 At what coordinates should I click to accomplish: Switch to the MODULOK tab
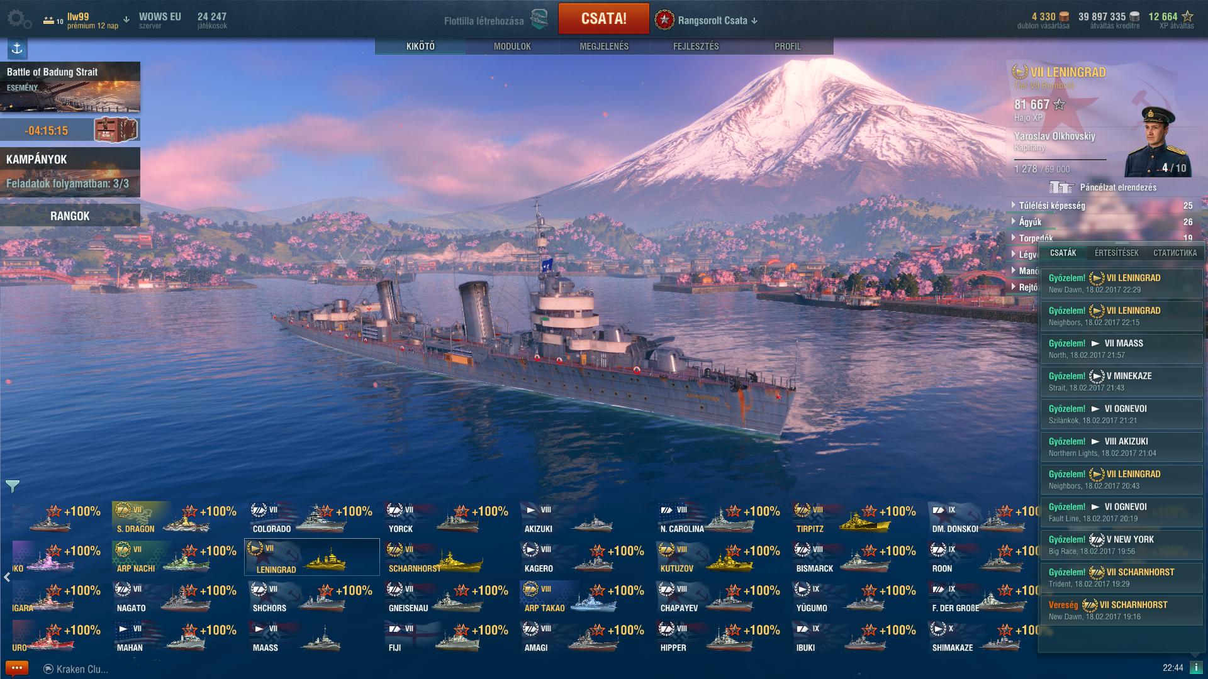[x=512, y=47]
